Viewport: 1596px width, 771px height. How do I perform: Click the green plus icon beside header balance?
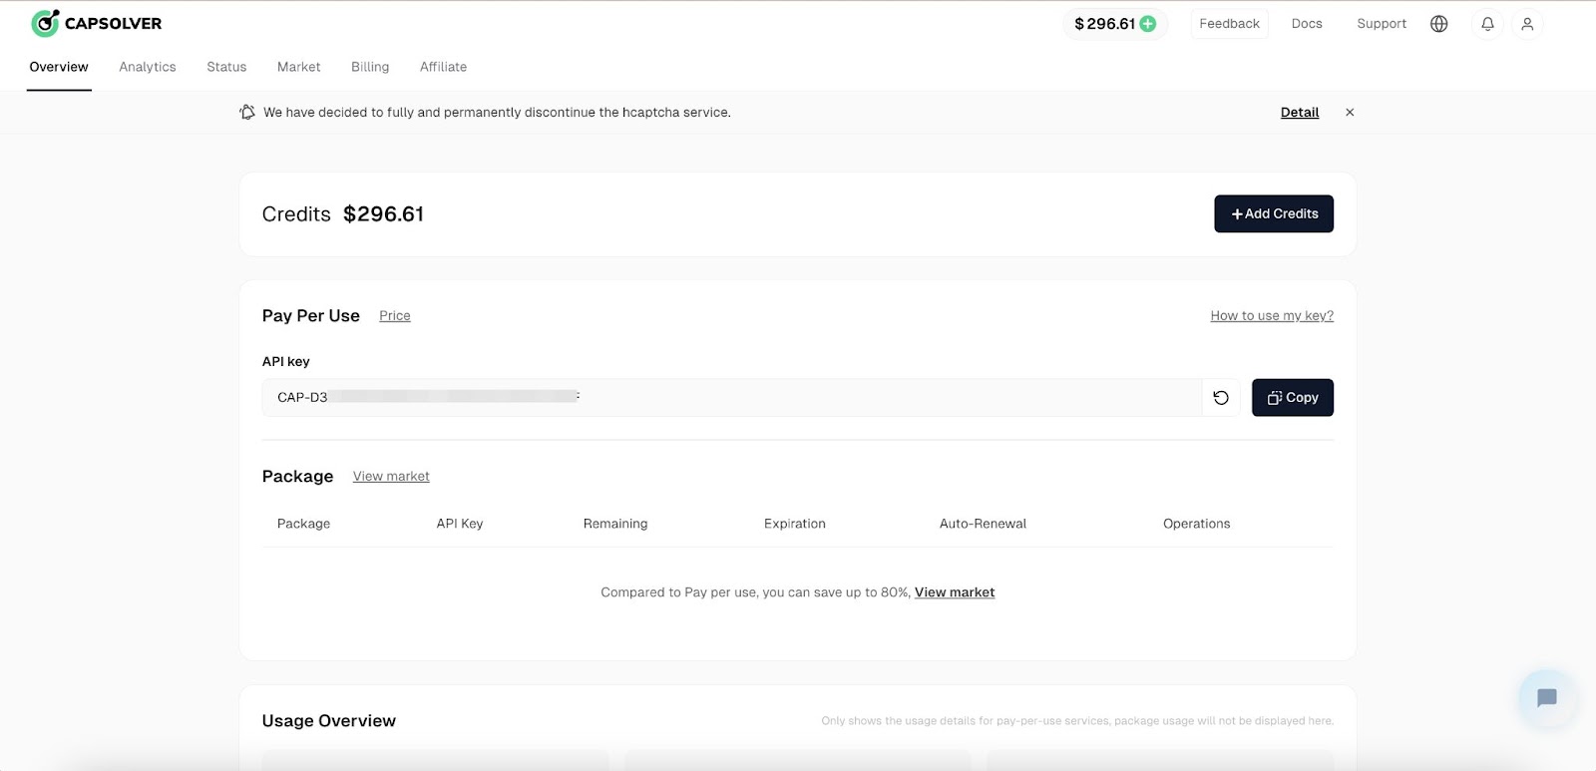tap(1148, 24)
